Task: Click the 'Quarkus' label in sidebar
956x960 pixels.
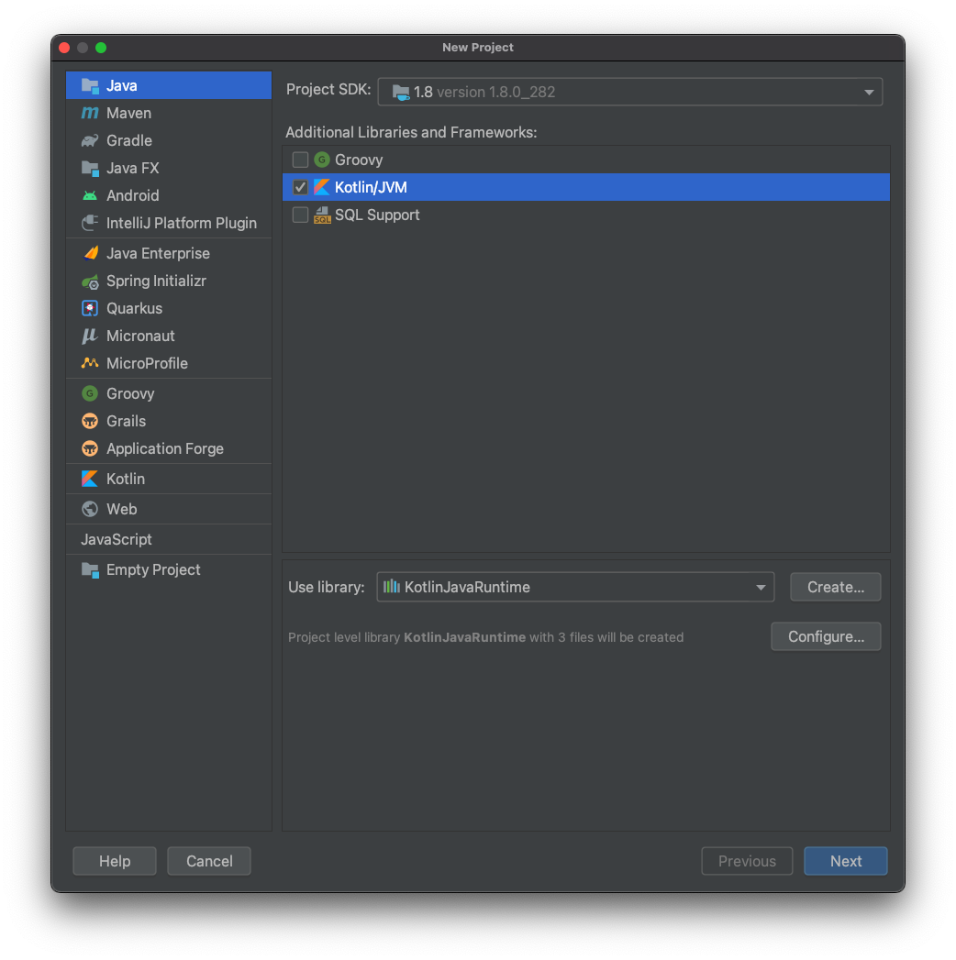Action: 134,309
